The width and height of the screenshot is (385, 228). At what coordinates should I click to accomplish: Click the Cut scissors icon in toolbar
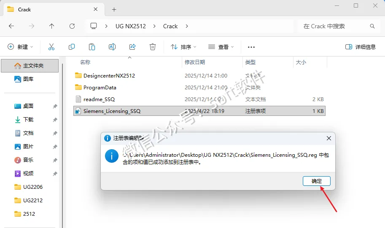pyautogui.click(x=51, y=47)
